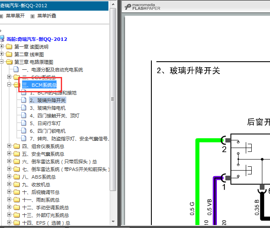Expand the 四、组合仪表系统总 node
Screen dimensions: 270x228
pyautogui.click(x=9, y=146)
